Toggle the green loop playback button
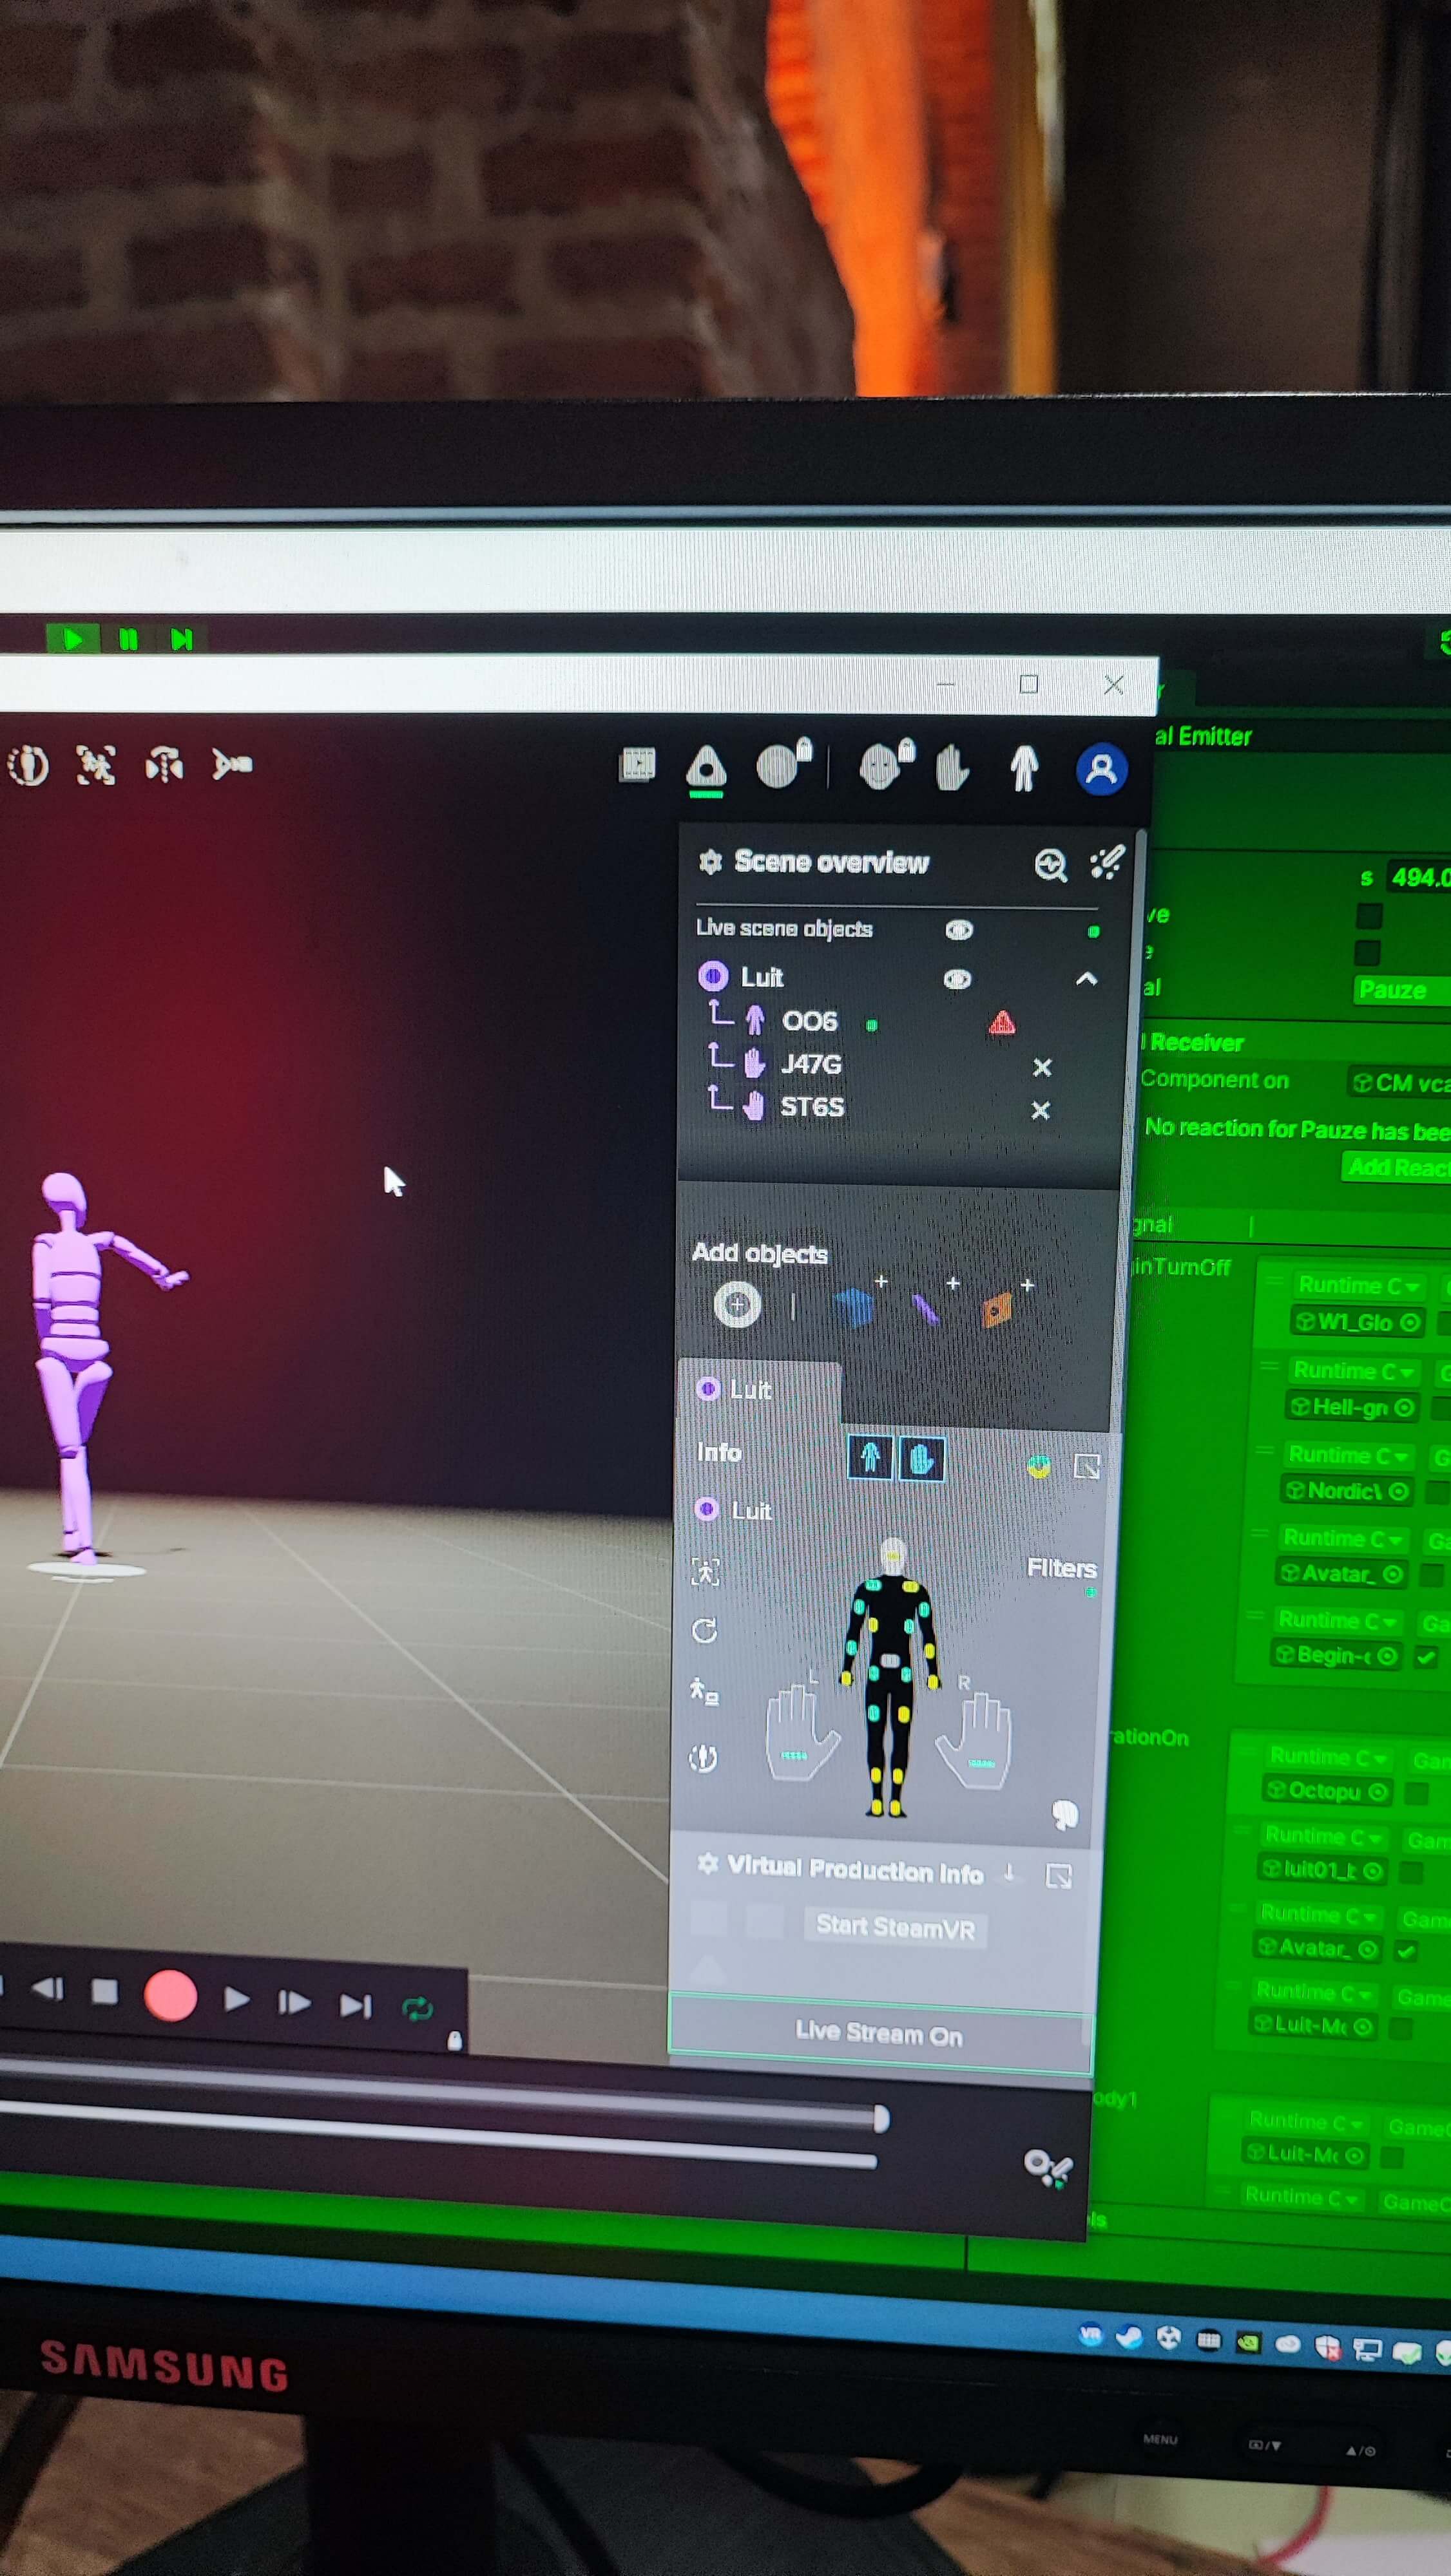Screen dimensions: 1451x2576 coord(418,2008)
